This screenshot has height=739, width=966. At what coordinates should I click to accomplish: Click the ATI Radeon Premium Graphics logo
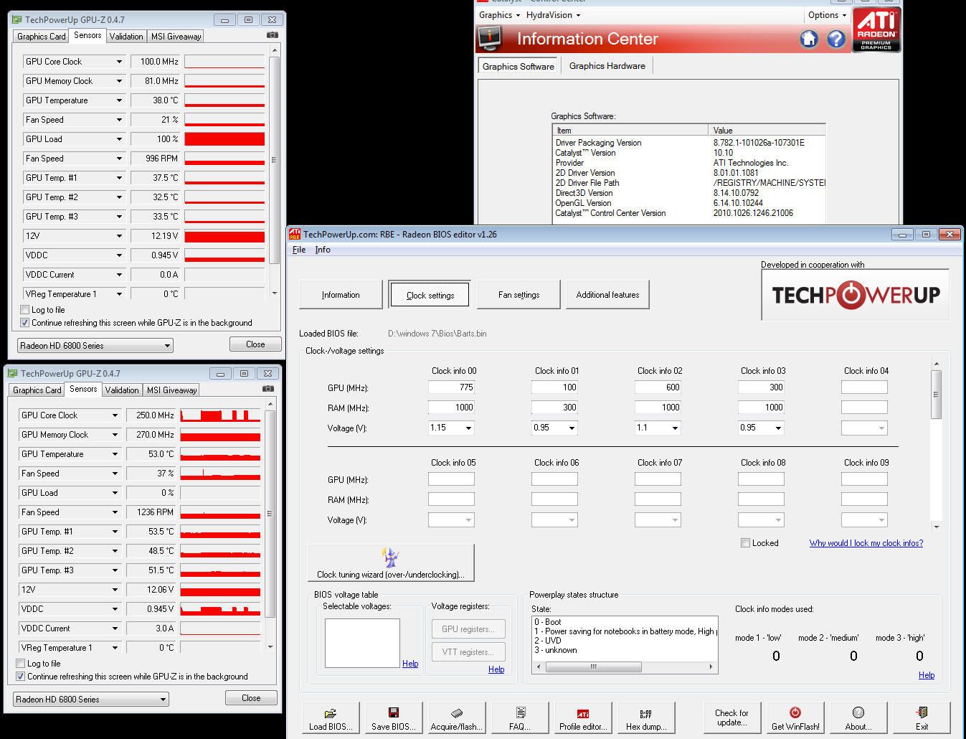coord(876,29)
